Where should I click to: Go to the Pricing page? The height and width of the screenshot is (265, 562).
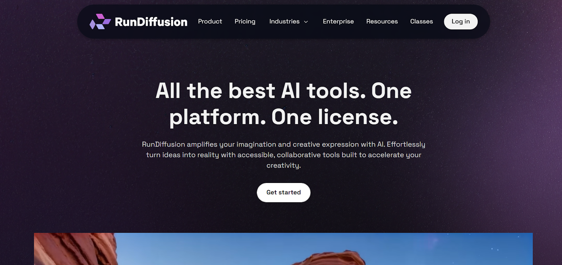point(245,21)
